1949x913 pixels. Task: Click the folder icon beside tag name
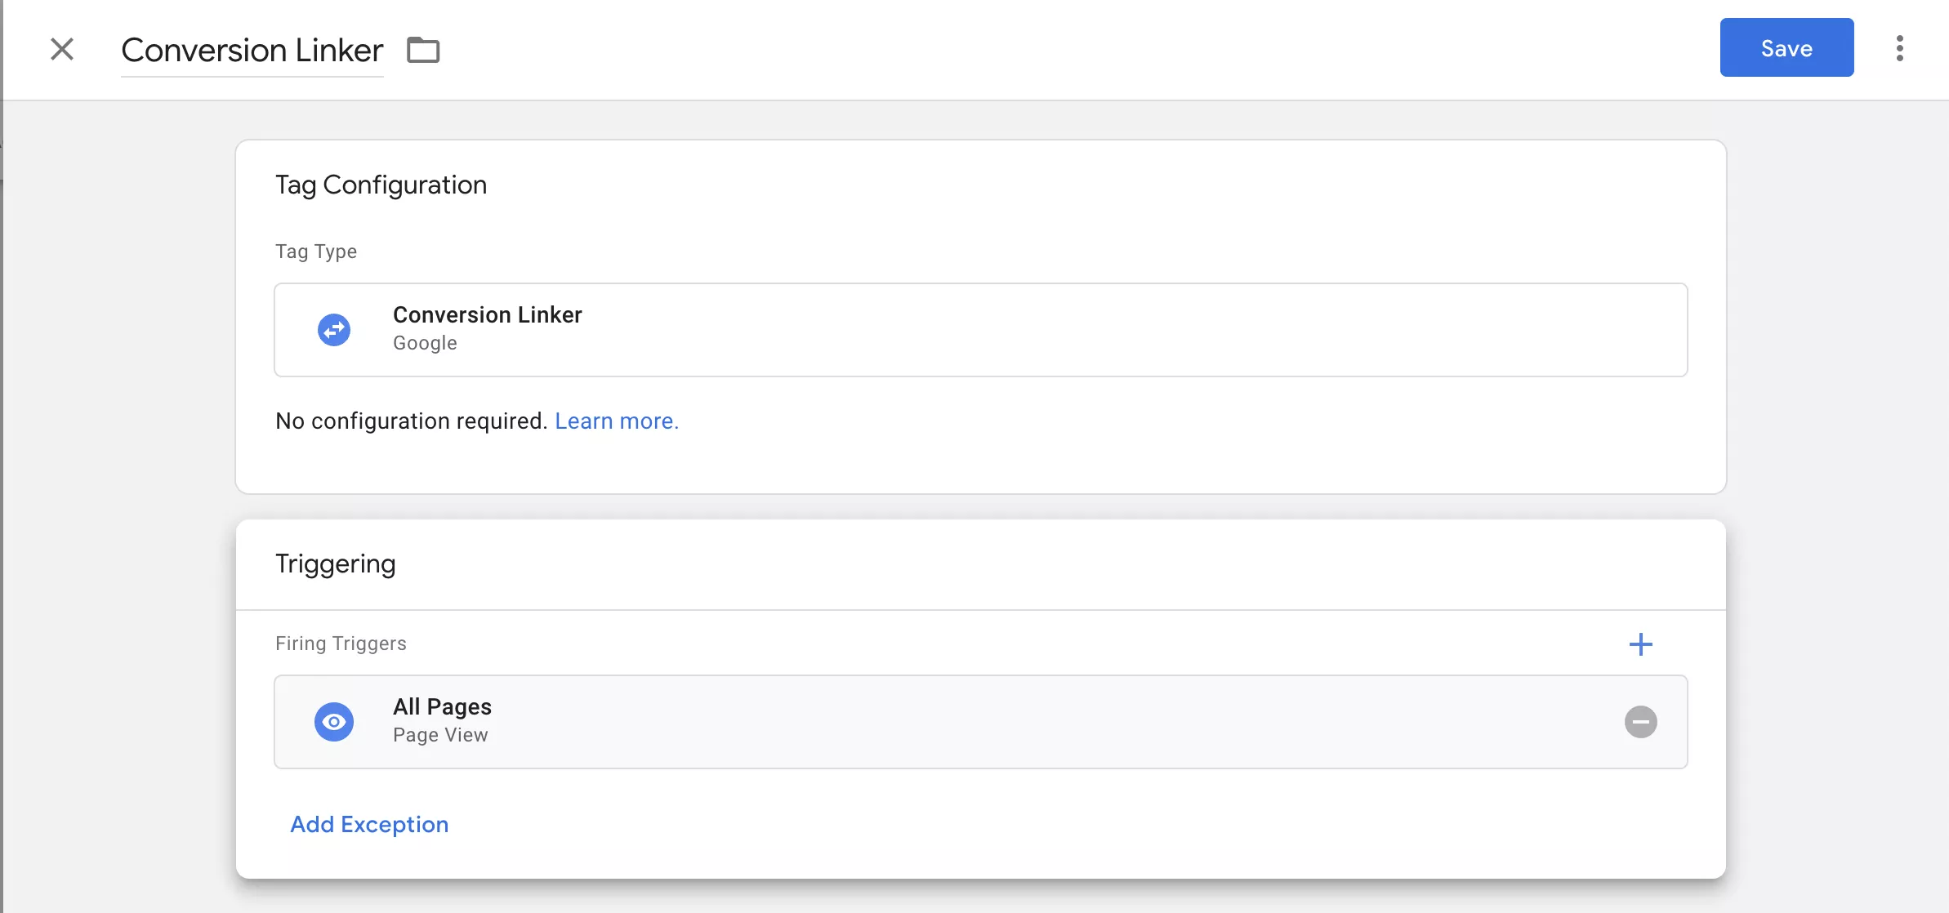[x=423, y=50]
